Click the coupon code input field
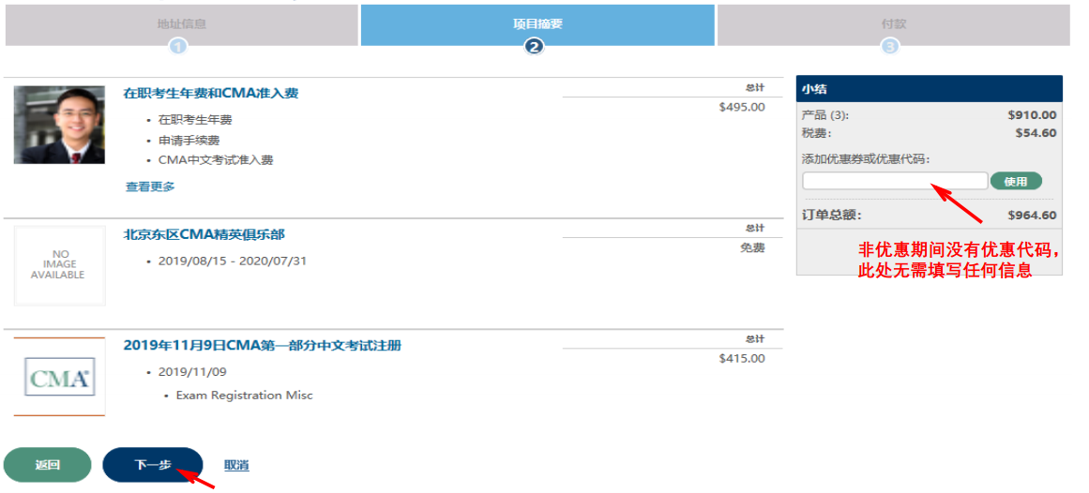The image size is (1089, 493). pos(894,181)
